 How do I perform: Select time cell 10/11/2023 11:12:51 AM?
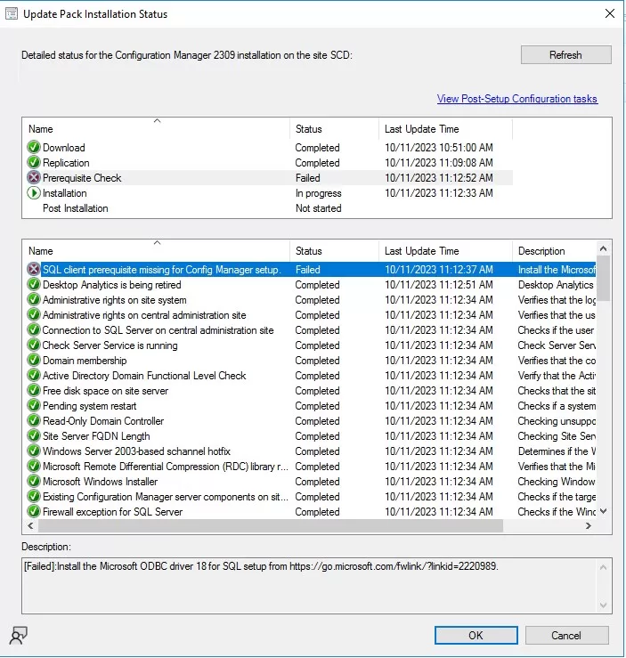point(439,285)
